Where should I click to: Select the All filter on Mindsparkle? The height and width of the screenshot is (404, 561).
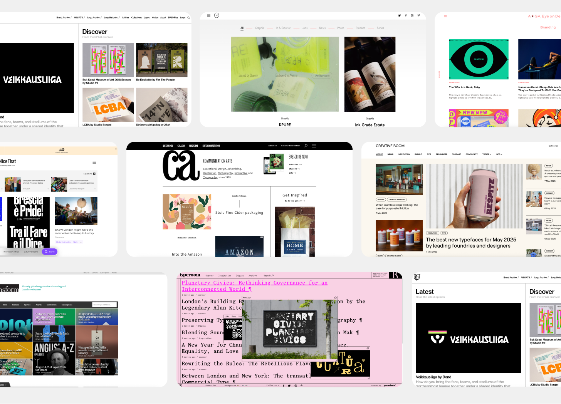pos(242,28)
